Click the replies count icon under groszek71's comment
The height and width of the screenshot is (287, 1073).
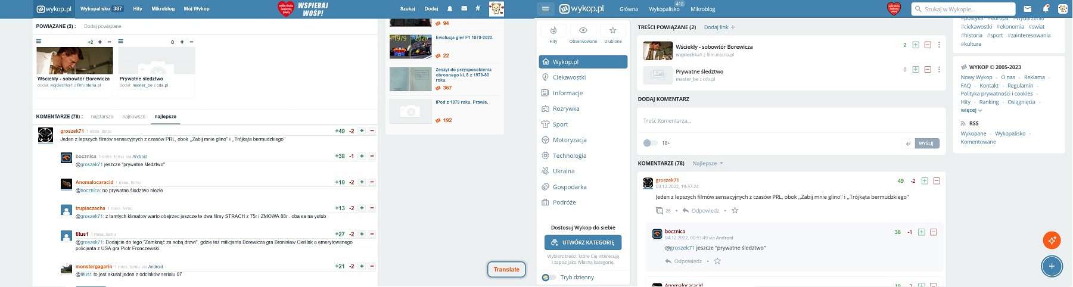click(660, 211)
